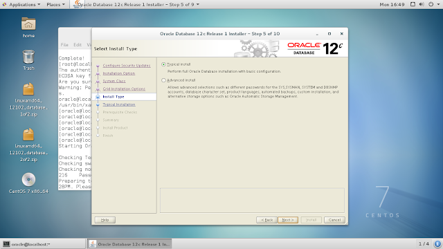Open the window indicator icon beside the clock
This screenshot has height=249, width=443.
click(413, 4)
